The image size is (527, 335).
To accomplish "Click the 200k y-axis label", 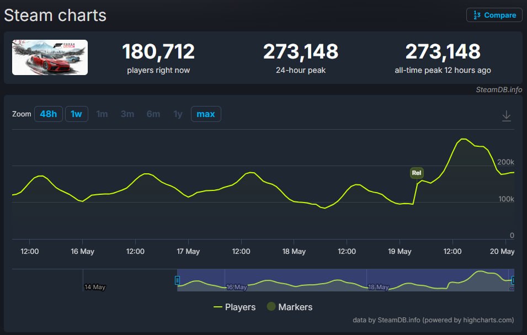I will [x=505, y=162].
